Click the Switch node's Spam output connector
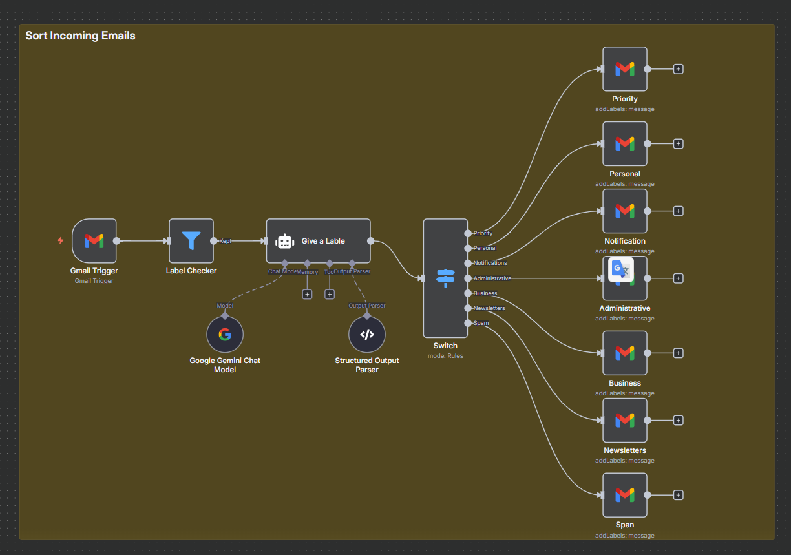The image size is (791, 555). [468, 323]
